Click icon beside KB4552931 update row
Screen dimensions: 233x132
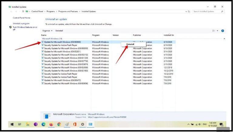[x=43, y=51]
